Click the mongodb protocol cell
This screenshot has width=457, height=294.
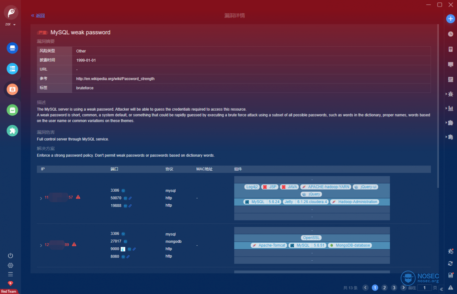[173, 241]
